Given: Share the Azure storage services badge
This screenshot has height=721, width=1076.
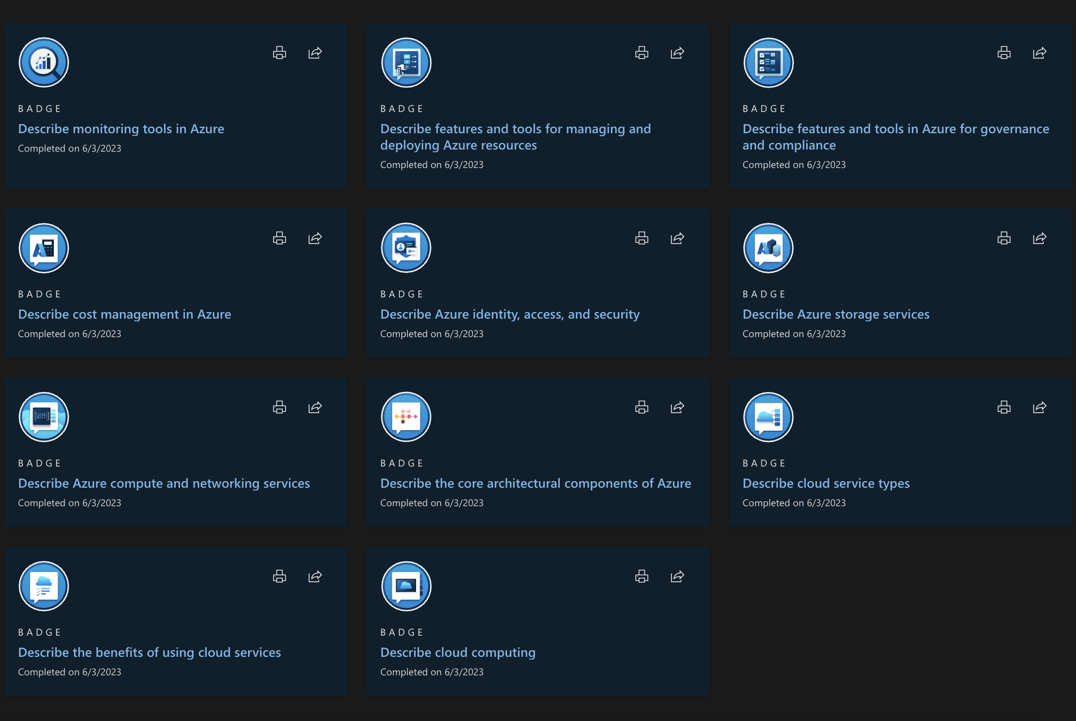Looking at the screenshot, I should 1040,238.
